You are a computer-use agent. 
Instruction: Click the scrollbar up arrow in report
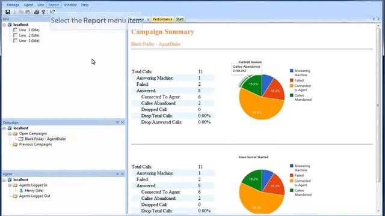[x=378, y=25]
